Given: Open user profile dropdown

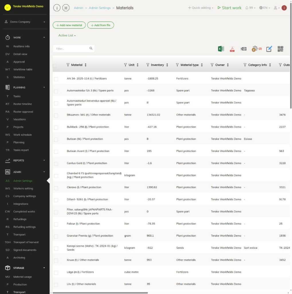Looking at the screenshot, I should [x=277, y=8].
